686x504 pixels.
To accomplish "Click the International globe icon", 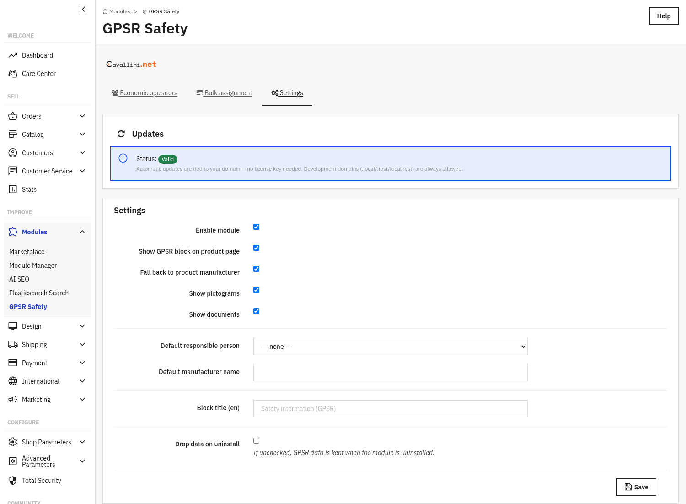I will point(13,381).
